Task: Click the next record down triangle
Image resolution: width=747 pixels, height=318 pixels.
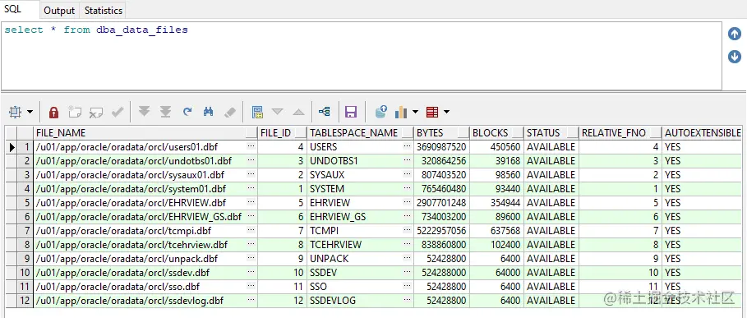Action: (x=277, y=113)
